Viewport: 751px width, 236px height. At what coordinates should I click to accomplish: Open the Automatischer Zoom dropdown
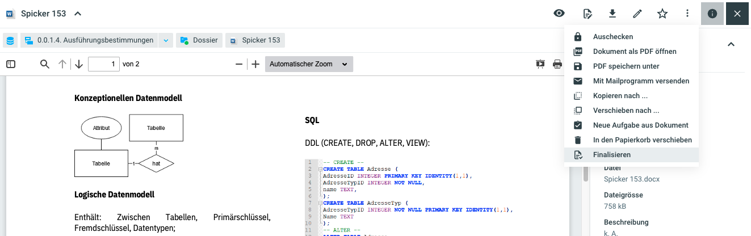click(x=309, y=64)
